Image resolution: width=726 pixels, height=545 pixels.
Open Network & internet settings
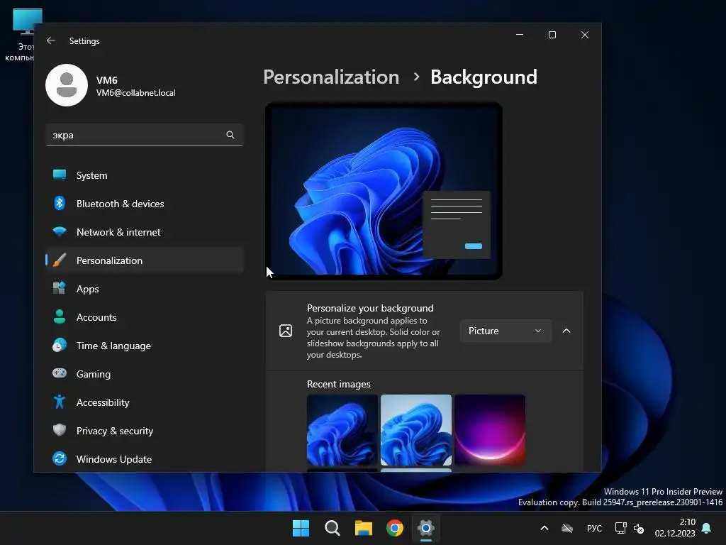(145, 232)
